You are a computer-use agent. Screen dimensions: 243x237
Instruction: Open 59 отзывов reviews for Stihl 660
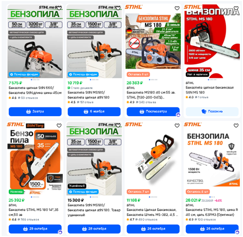coord(29,98)
